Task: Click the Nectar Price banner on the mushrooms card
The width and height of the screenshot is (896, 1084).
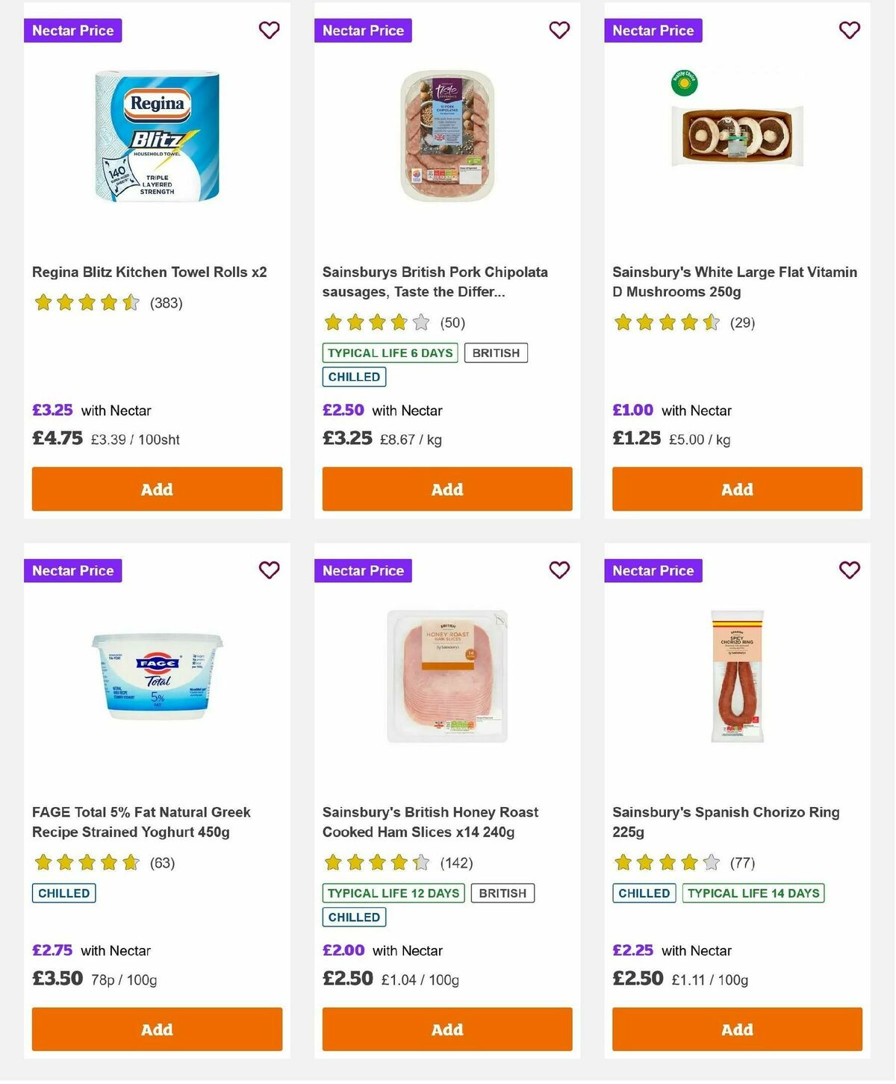Action: tap(653, 31)
